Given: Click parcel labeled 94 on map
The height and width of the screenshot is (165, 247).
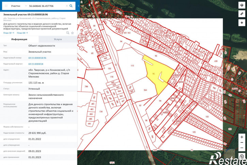Looking at the screenshot, I should [x=121, y=41].
